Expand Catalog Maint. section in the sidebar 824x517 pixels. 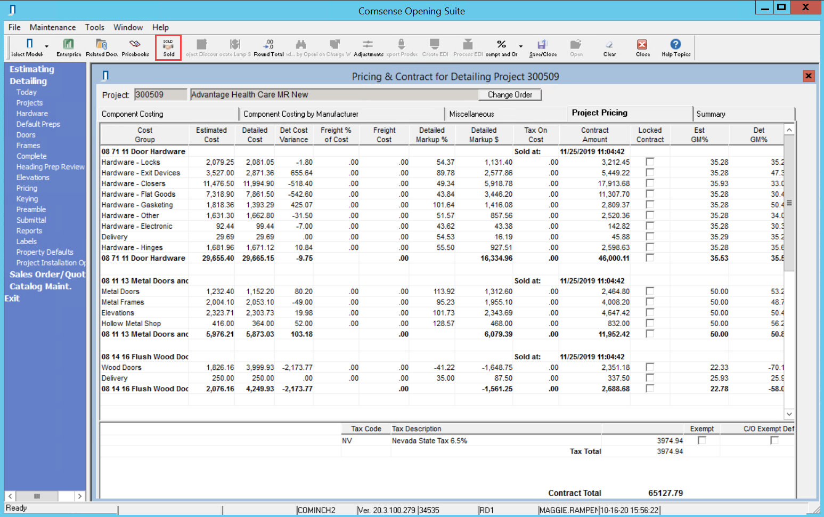coord(40,286)
